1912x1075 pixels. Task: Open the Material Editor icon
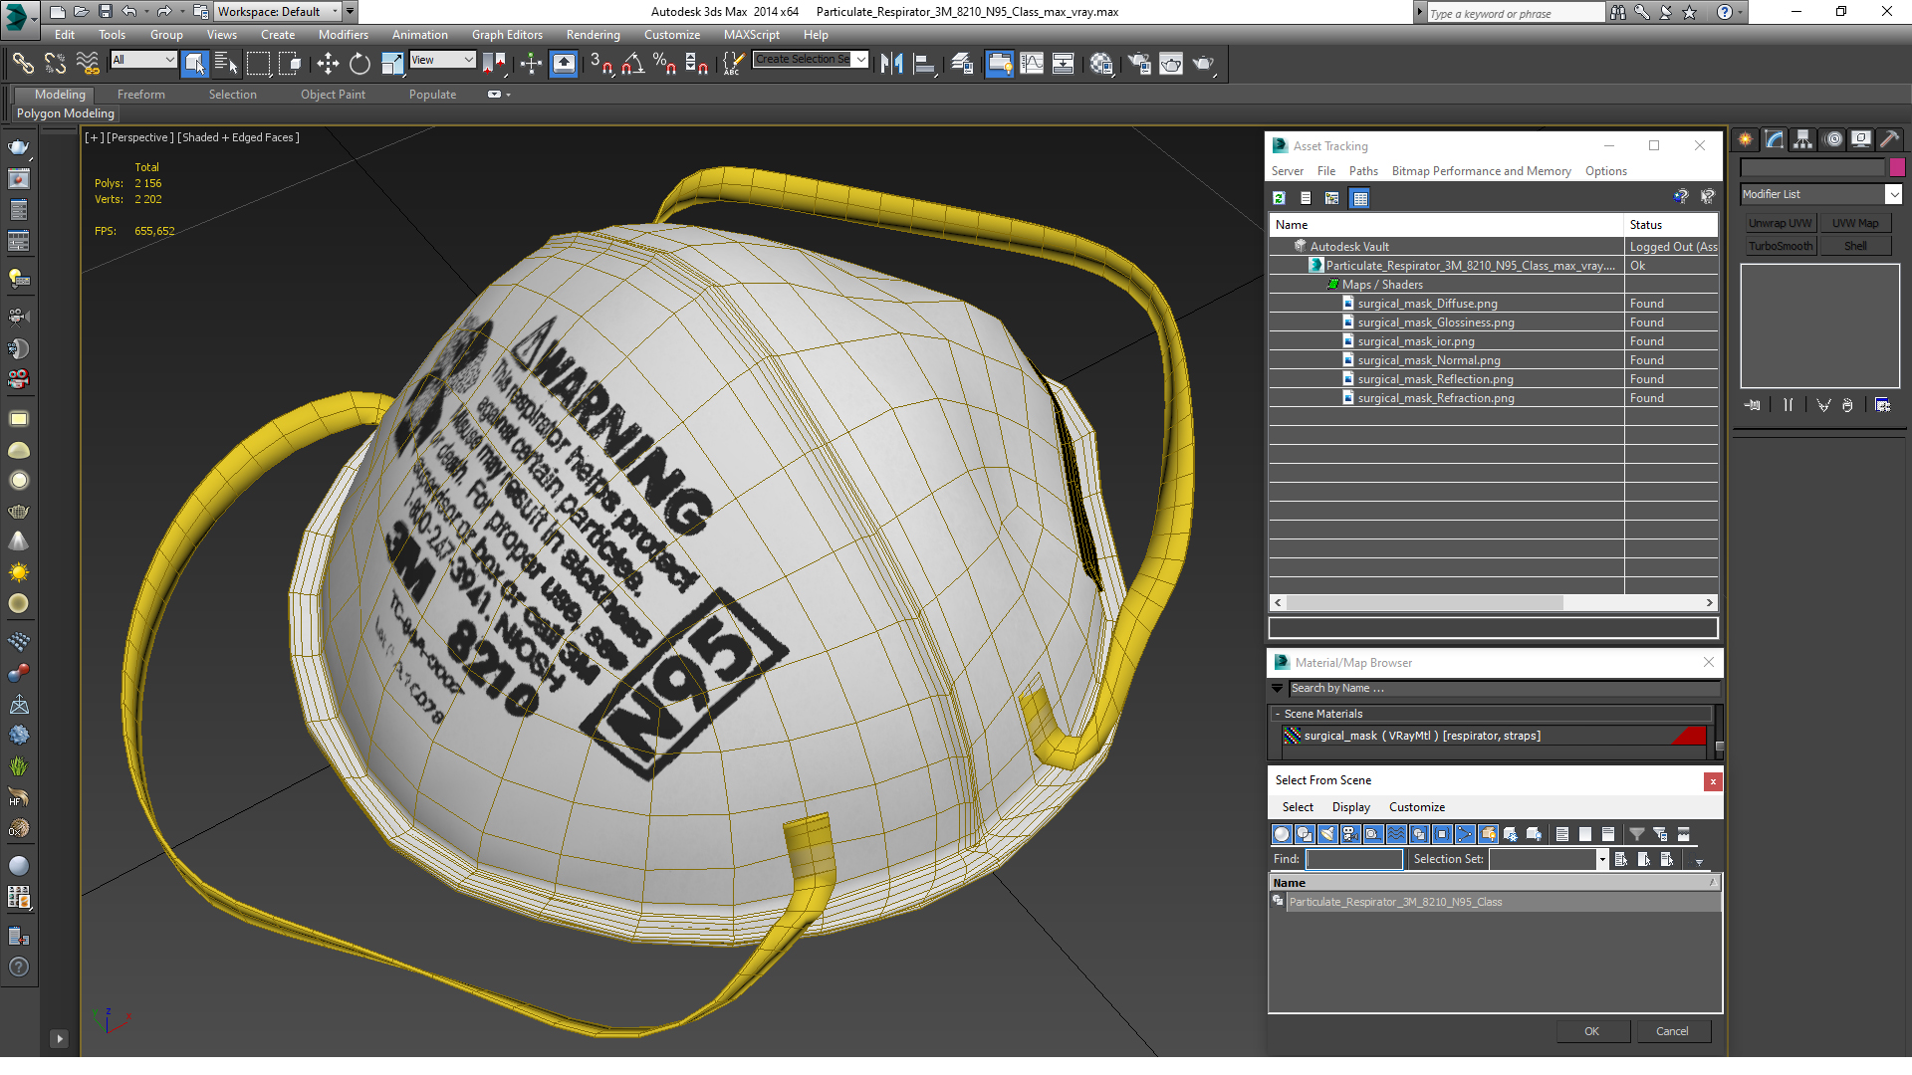coord(1101,64)
